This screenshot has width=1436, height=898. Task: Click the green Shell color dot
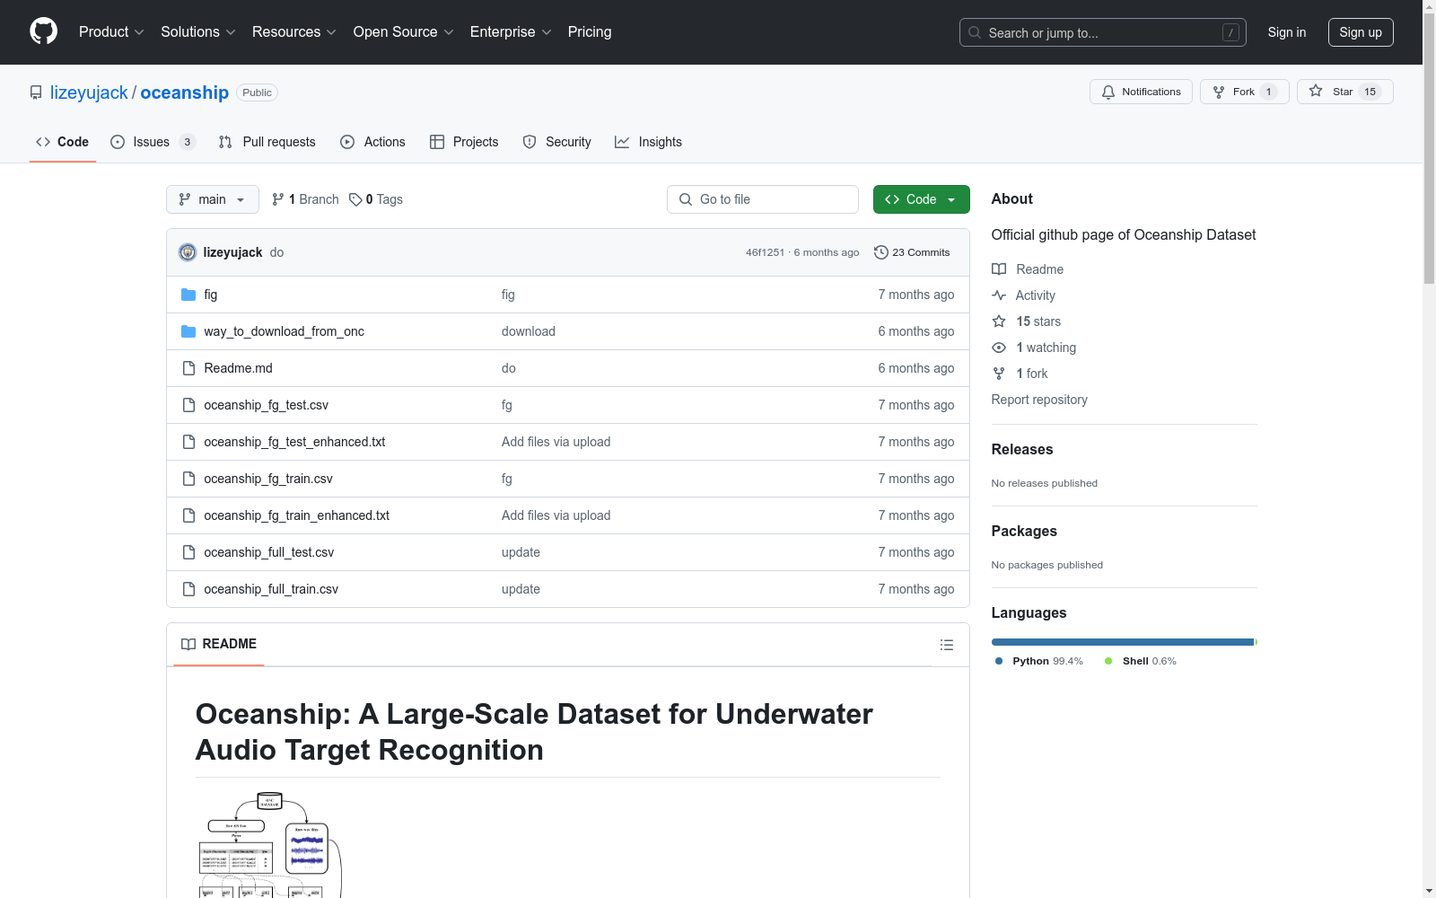click(x=1108, y=661)
